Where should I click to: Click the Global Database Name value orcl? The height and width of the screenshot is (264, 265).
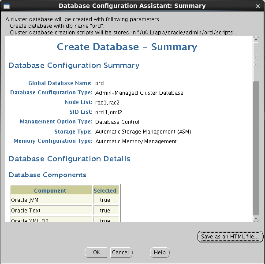tap(100, 83)
